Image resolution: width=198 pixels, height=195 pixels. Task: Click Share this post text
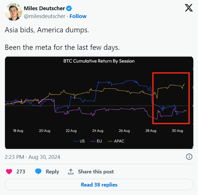[96, 172]
